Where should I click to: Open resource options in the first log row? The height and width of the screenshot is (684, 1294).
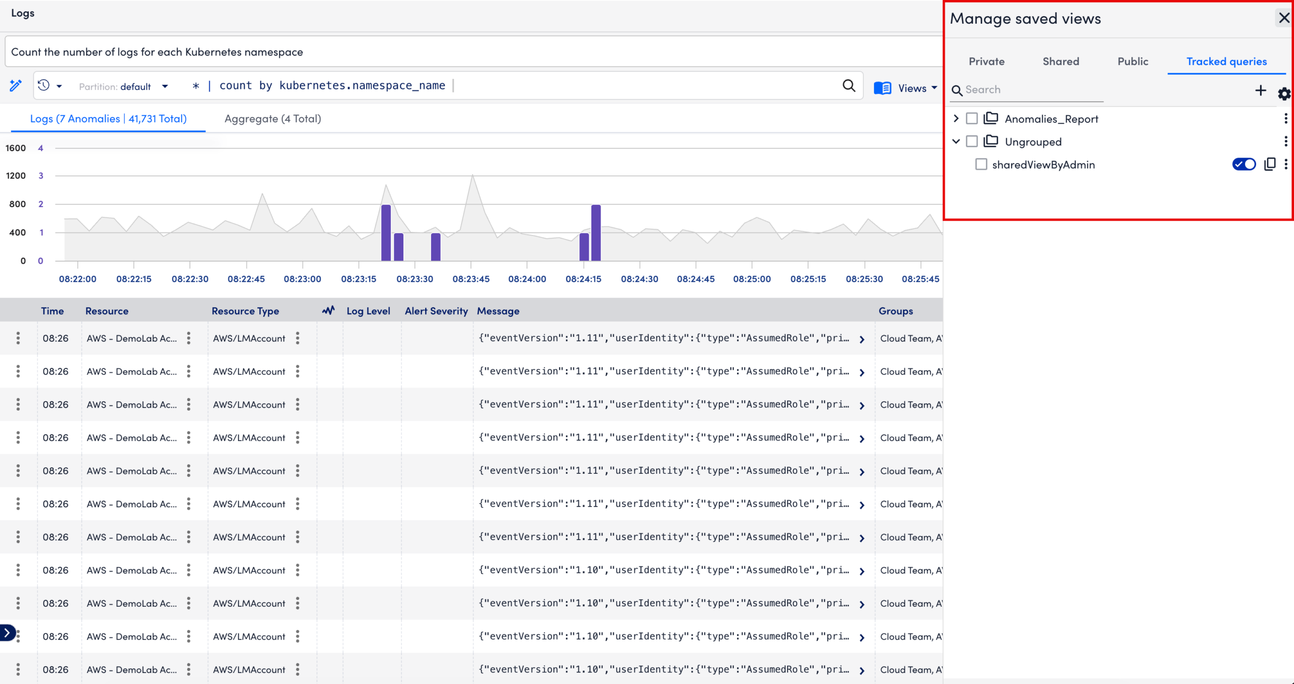tap(189, 338)
